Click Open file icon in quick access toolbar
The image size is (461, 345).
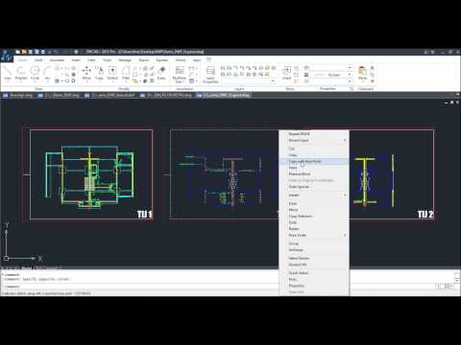pyautogui.click(x=24, y=52)
